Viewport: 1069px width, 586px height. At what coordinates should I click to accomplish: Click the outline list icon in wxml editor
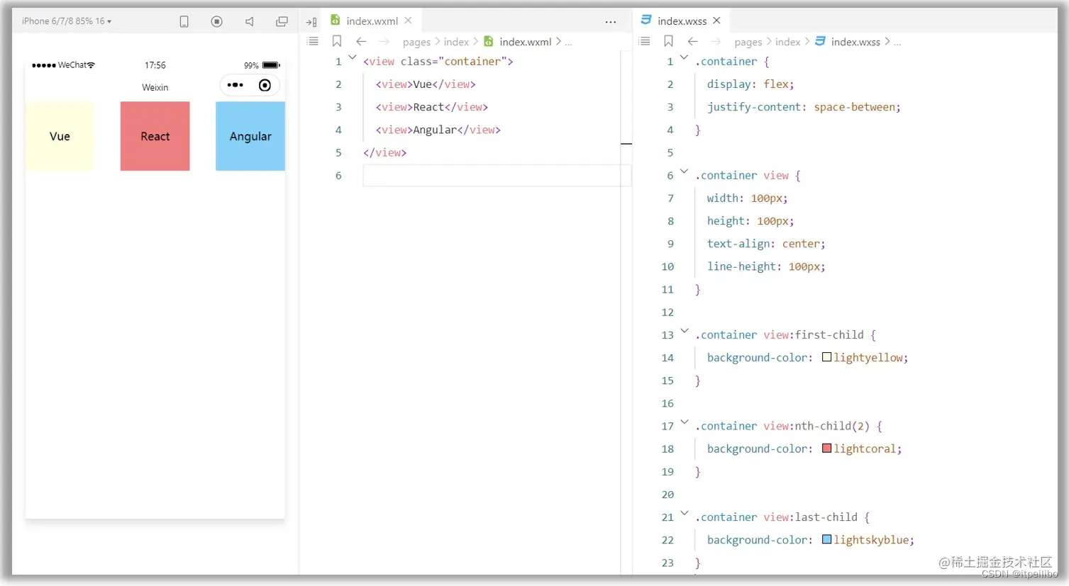312,42
